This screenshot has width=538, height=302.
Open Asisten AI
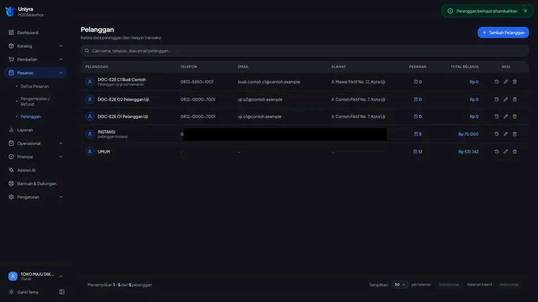36,170
